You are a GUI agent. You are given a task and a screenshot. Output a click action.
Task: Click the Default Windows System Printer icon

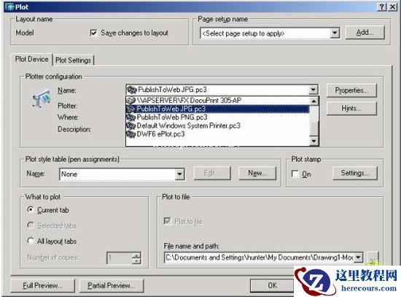tap(131, 126)
